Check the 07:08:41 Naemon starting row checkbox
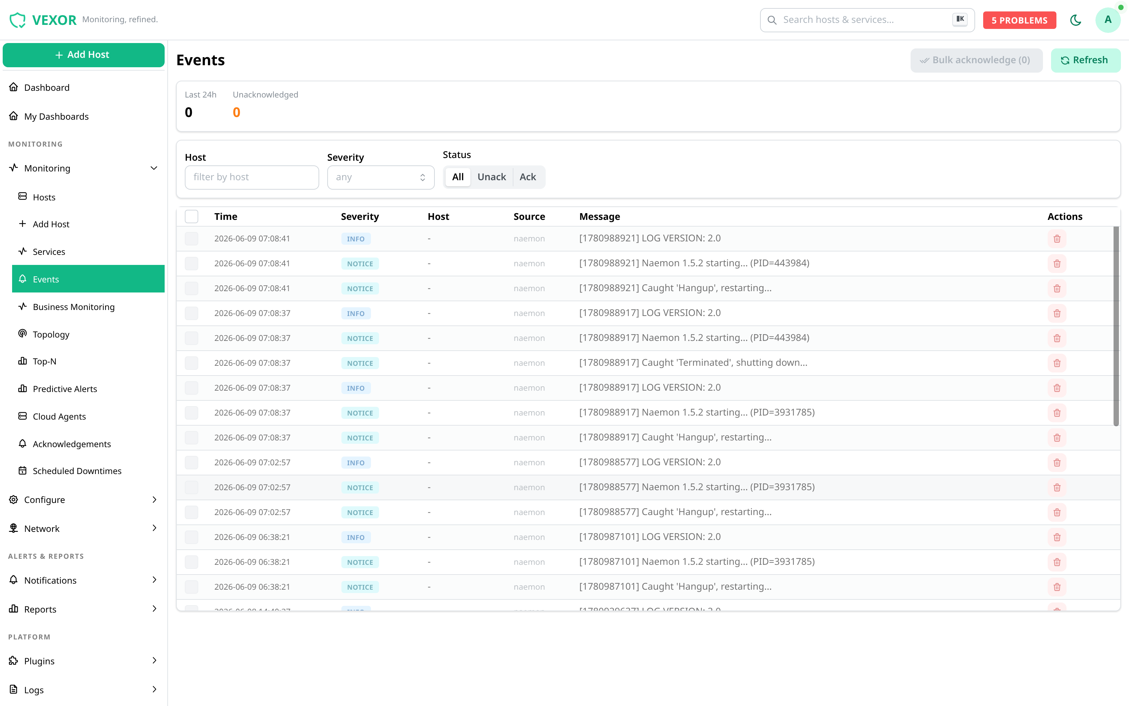This screenshot has height=706, width=1129. tap(191, 264)
